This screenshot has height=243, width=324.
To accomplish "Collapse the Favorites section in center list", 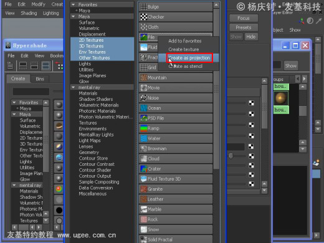I will 73,4.
